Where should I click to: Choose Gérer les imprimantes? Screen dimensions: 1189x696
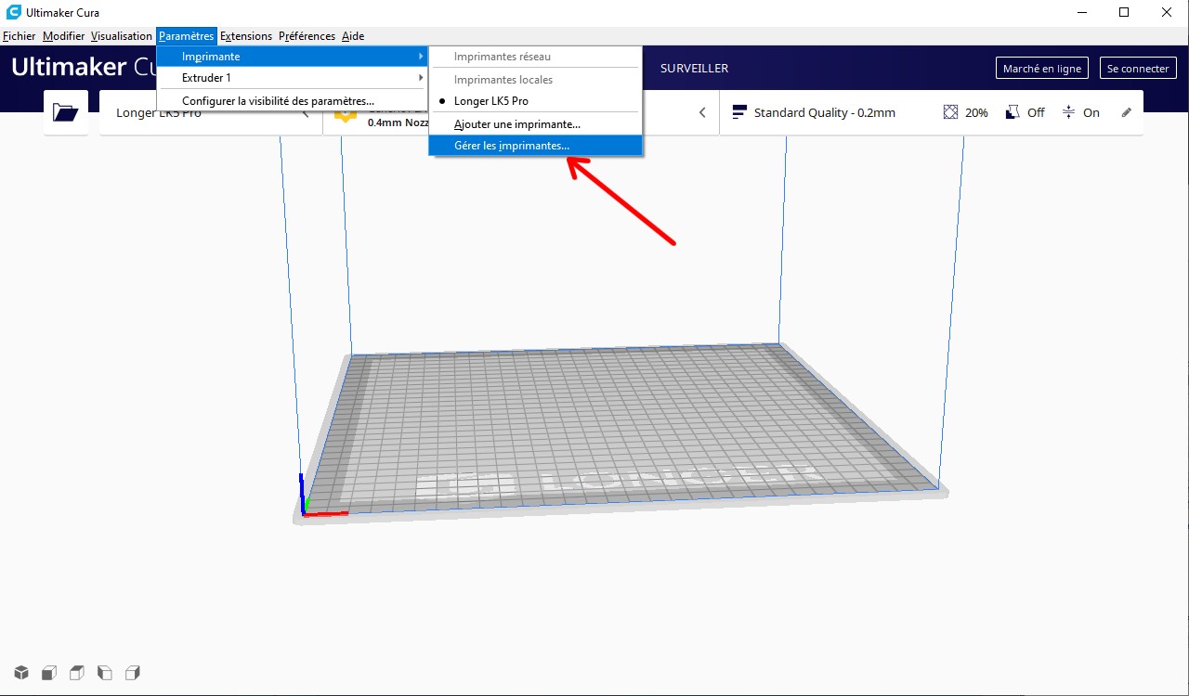(535, 146)
